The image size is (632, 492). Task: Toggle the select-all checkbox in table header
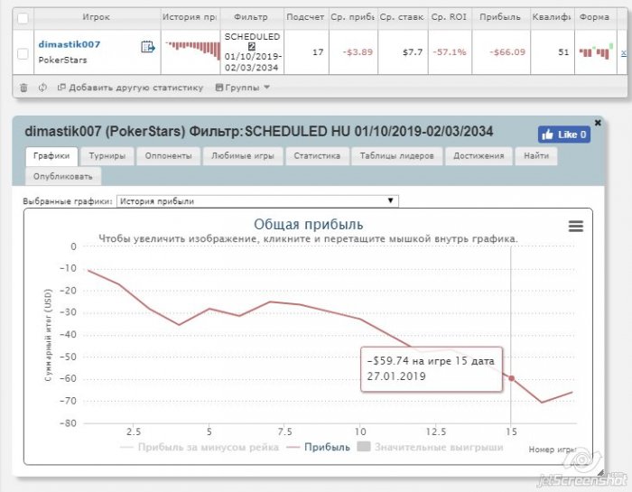[x=23, y=18]
